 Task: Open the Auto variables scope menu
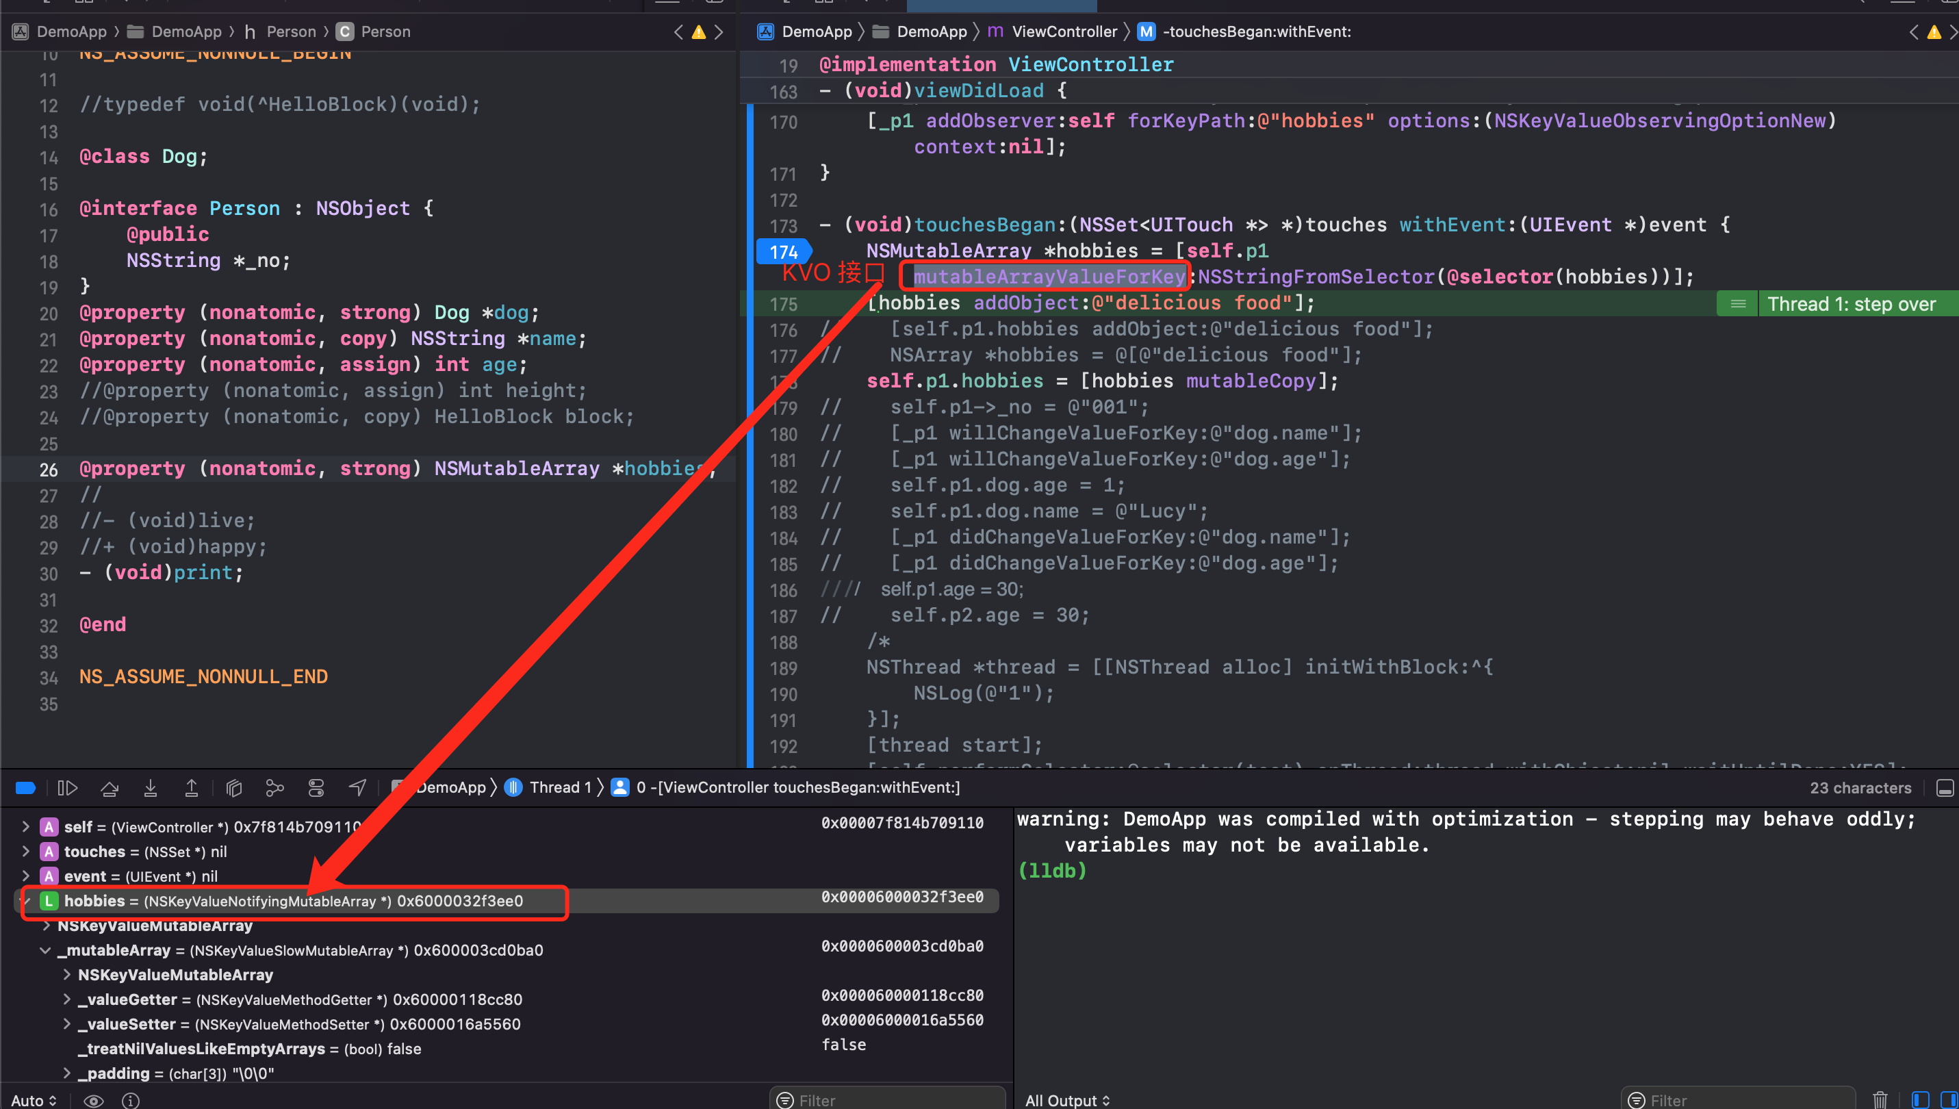(34, 1100)
